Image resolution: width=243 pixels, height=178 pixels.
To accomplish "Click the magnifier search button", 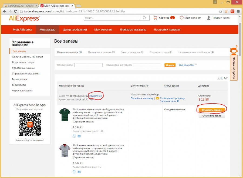I will (x=144, y=18).
